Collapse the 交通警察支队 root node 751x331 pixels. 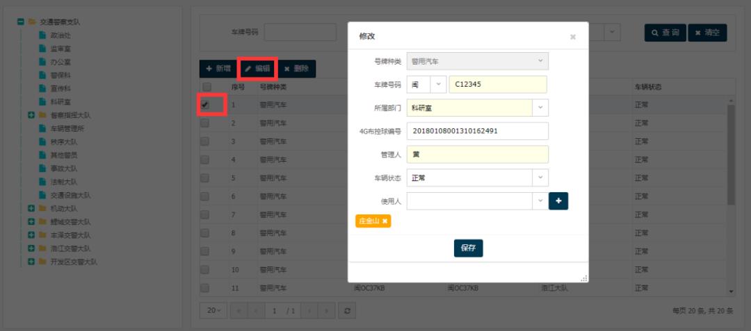(21, 22)
